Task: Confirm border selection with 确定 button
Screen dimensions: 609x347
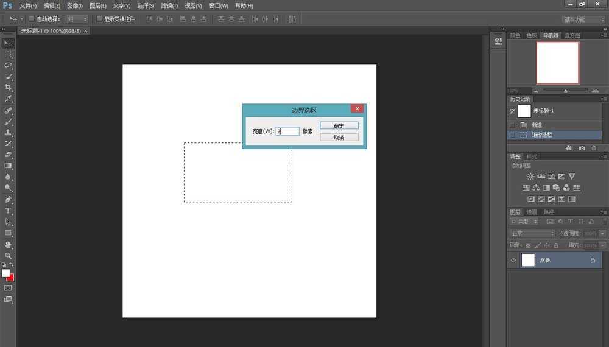Action: [x=339, y=126]
